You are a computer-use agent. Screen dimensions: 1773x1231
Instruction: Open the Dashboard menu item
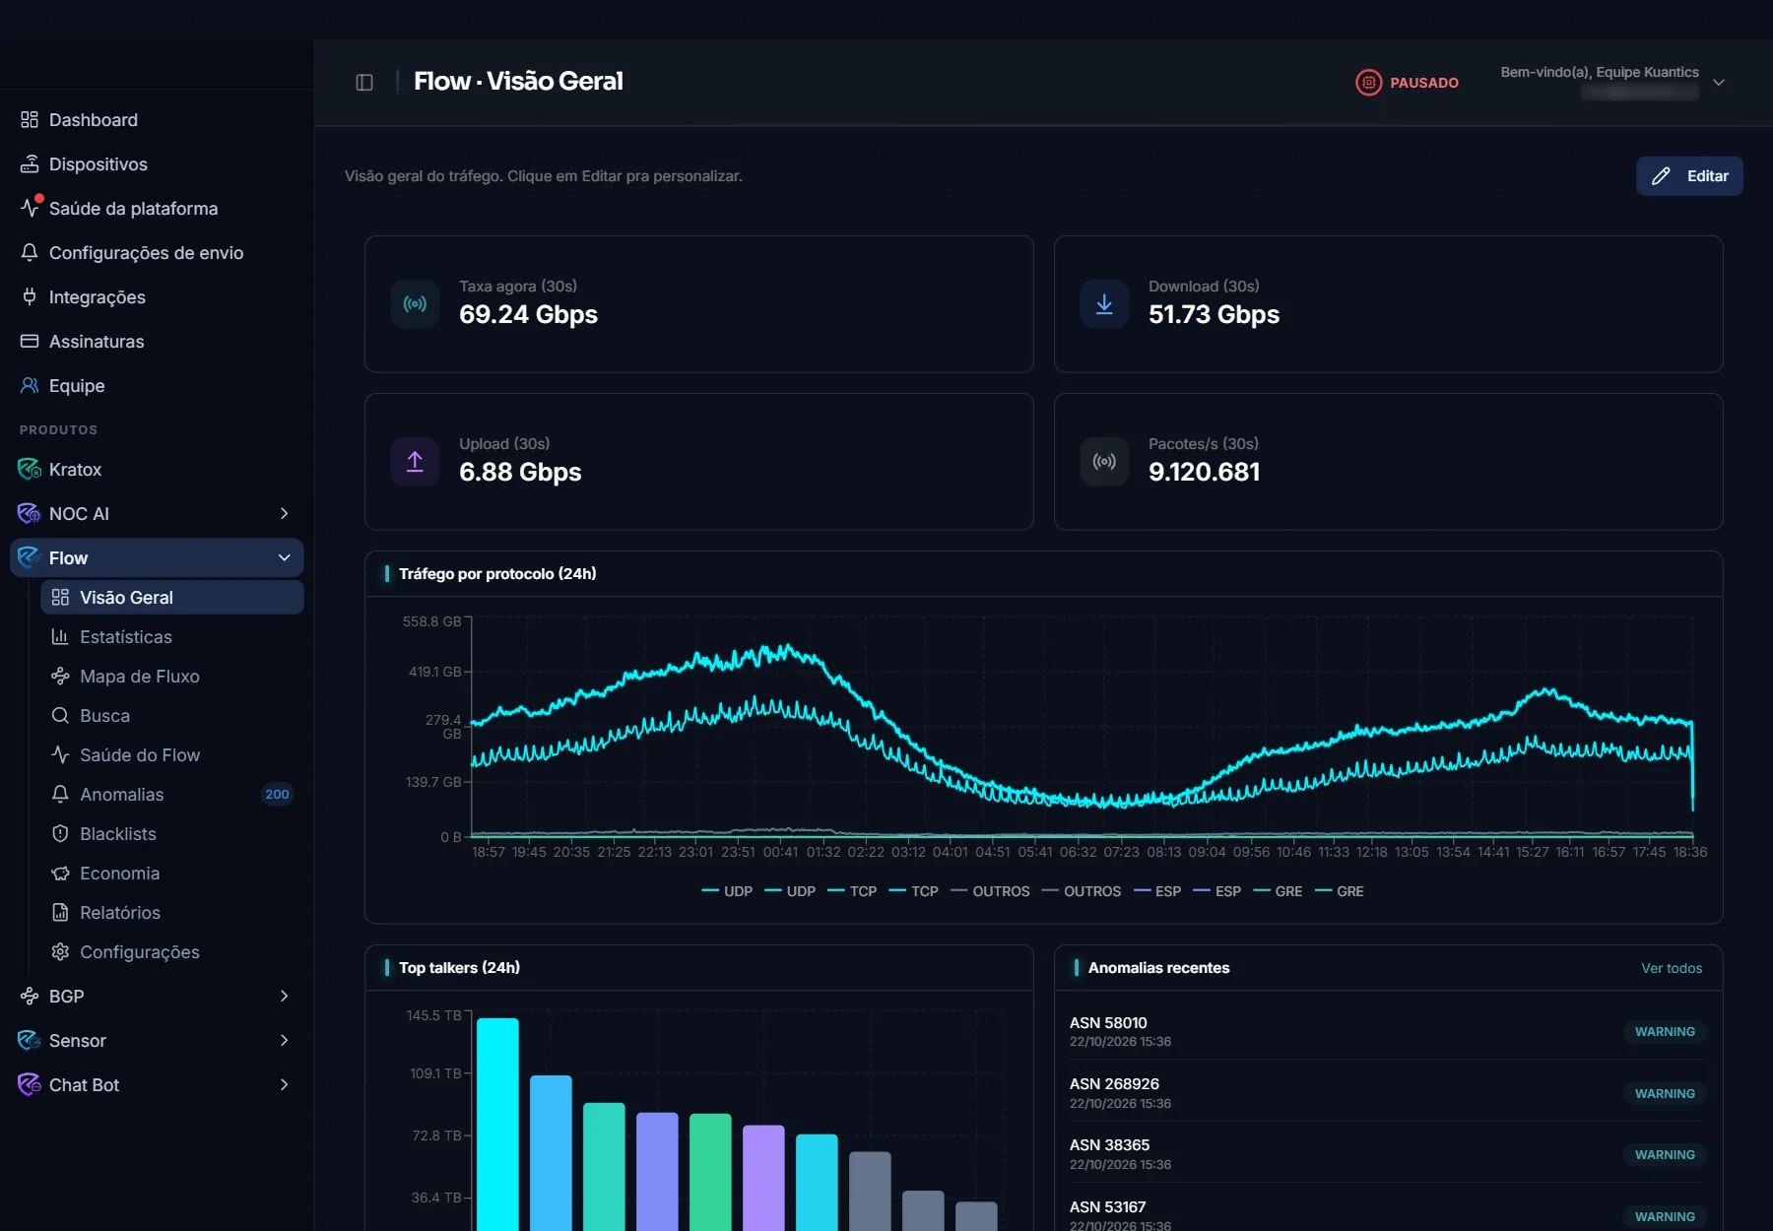pyautogui.click(x=158, y=120)
